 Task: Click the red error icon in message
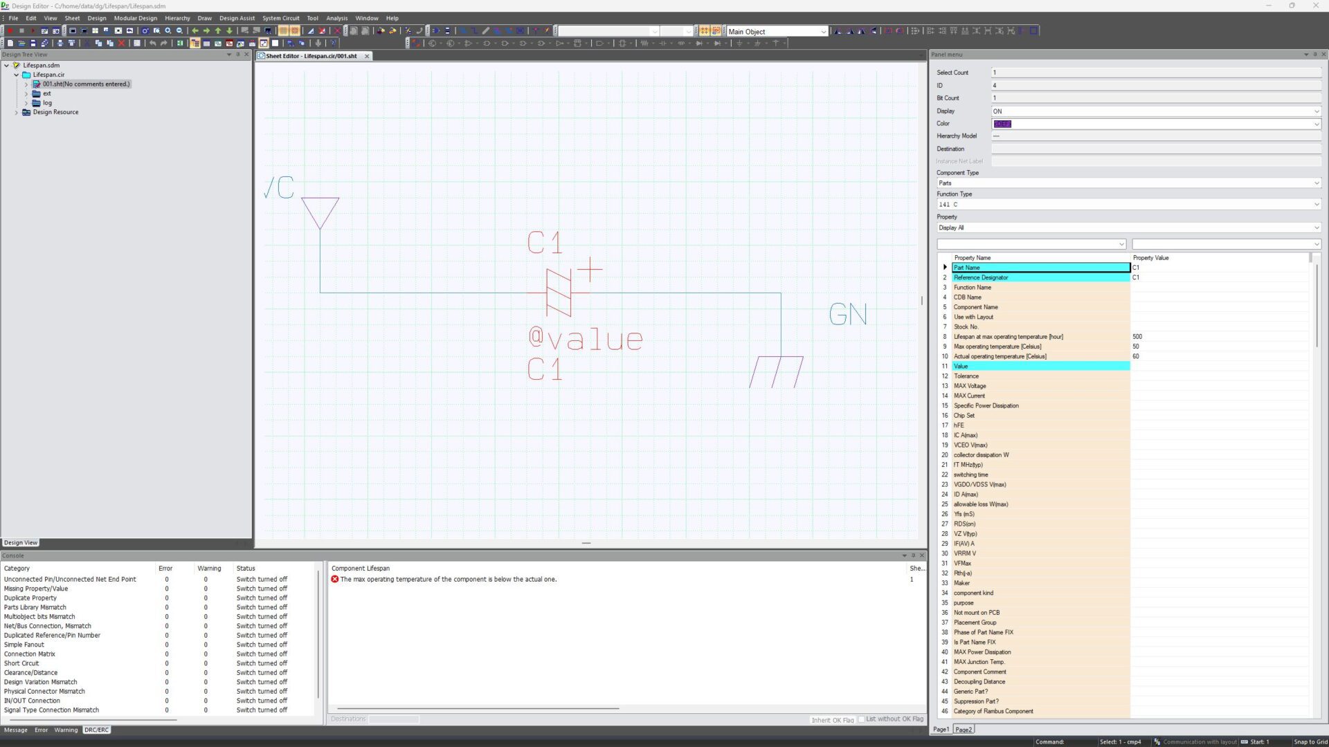pyautogui.click(x=335, y=580)
